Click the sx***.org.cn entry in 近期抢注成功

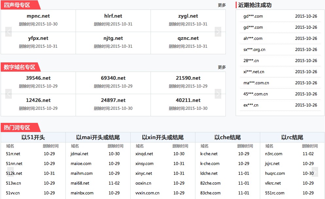[x=254, y=50]
